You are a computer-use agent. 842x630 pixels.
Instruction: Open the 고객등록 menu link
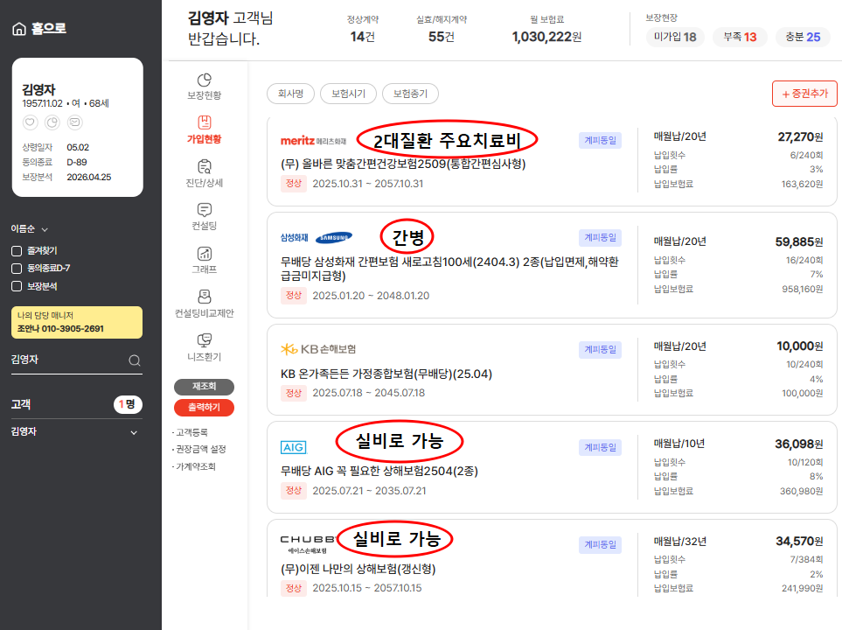coord(191,432)
